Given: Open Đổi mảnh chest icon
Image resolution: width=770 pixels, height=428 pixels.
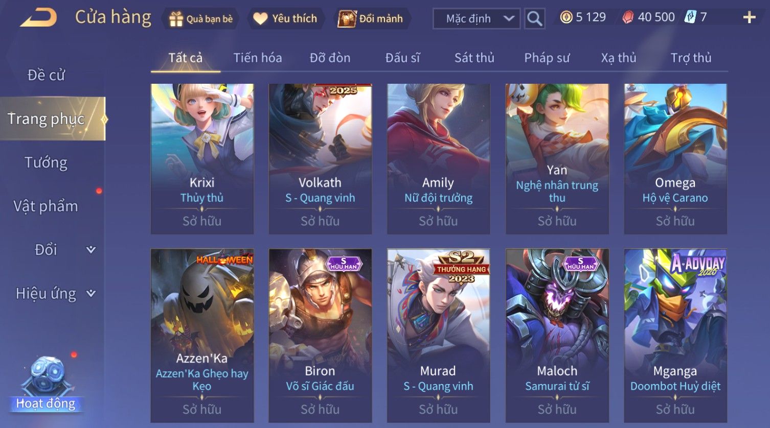Looking at the screenshot, I should 347,19.
